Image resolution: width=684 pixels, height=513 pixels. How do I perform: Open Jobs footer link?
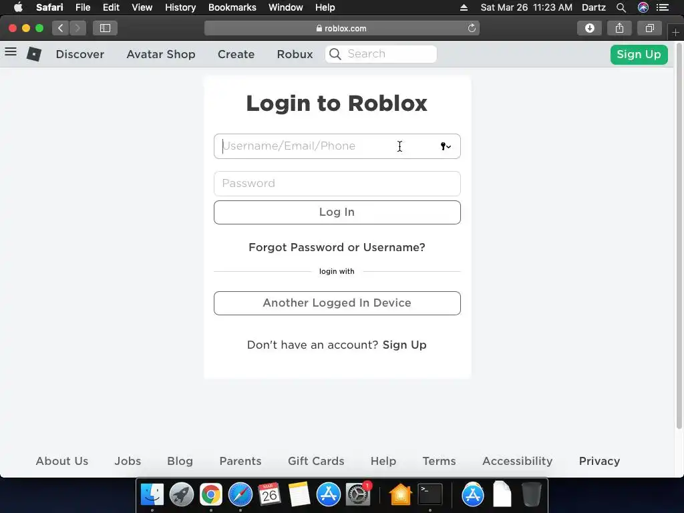point(128,461)
